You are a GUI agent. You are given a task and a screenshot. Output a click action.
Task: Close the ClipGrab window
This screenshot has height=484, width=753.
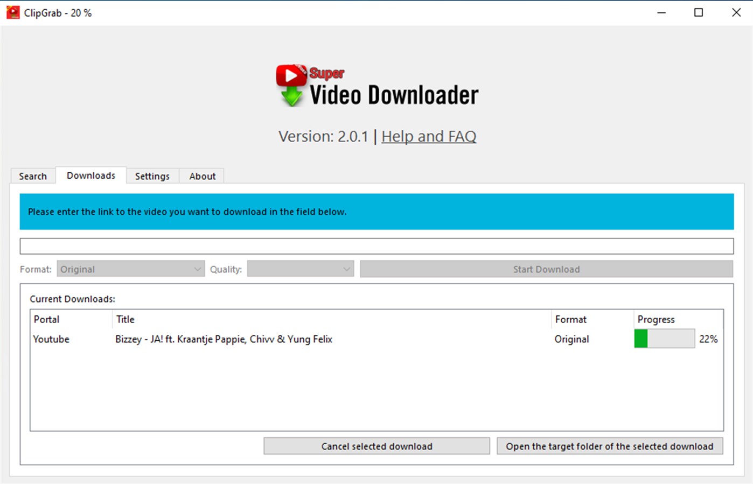pos(736,12)
